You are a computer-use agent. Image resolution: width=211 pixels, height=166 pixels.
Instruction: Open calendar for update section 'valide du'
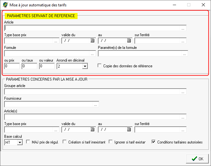click(x=92, y=129)
